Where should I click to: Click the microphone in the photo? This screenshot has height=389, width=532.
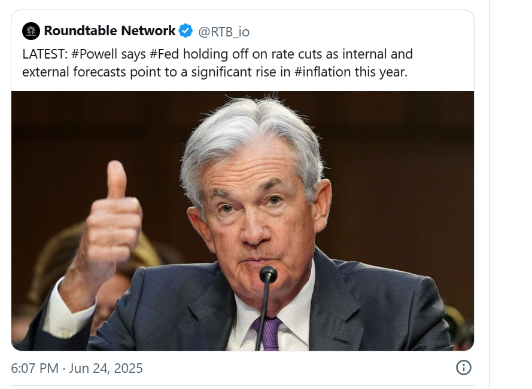[267, 277]
